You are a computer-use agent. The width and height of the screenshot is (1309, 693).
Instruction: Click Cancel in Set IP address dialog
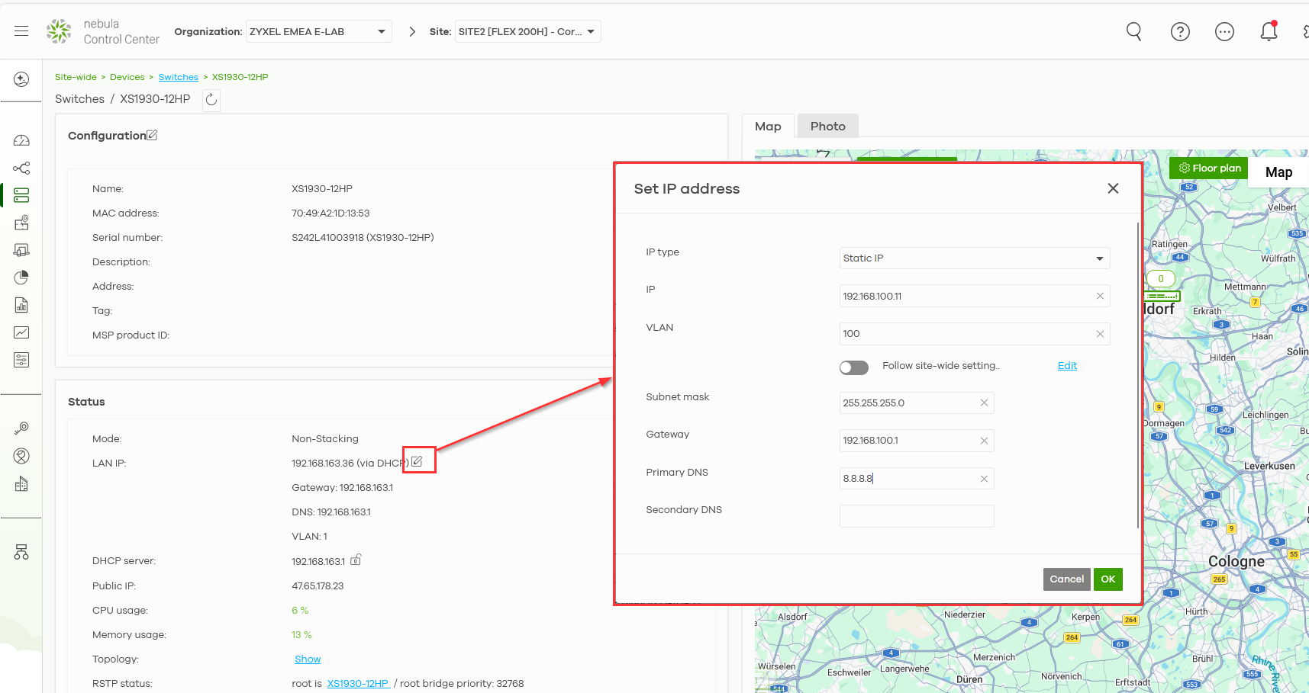(x=1066, y=579)
